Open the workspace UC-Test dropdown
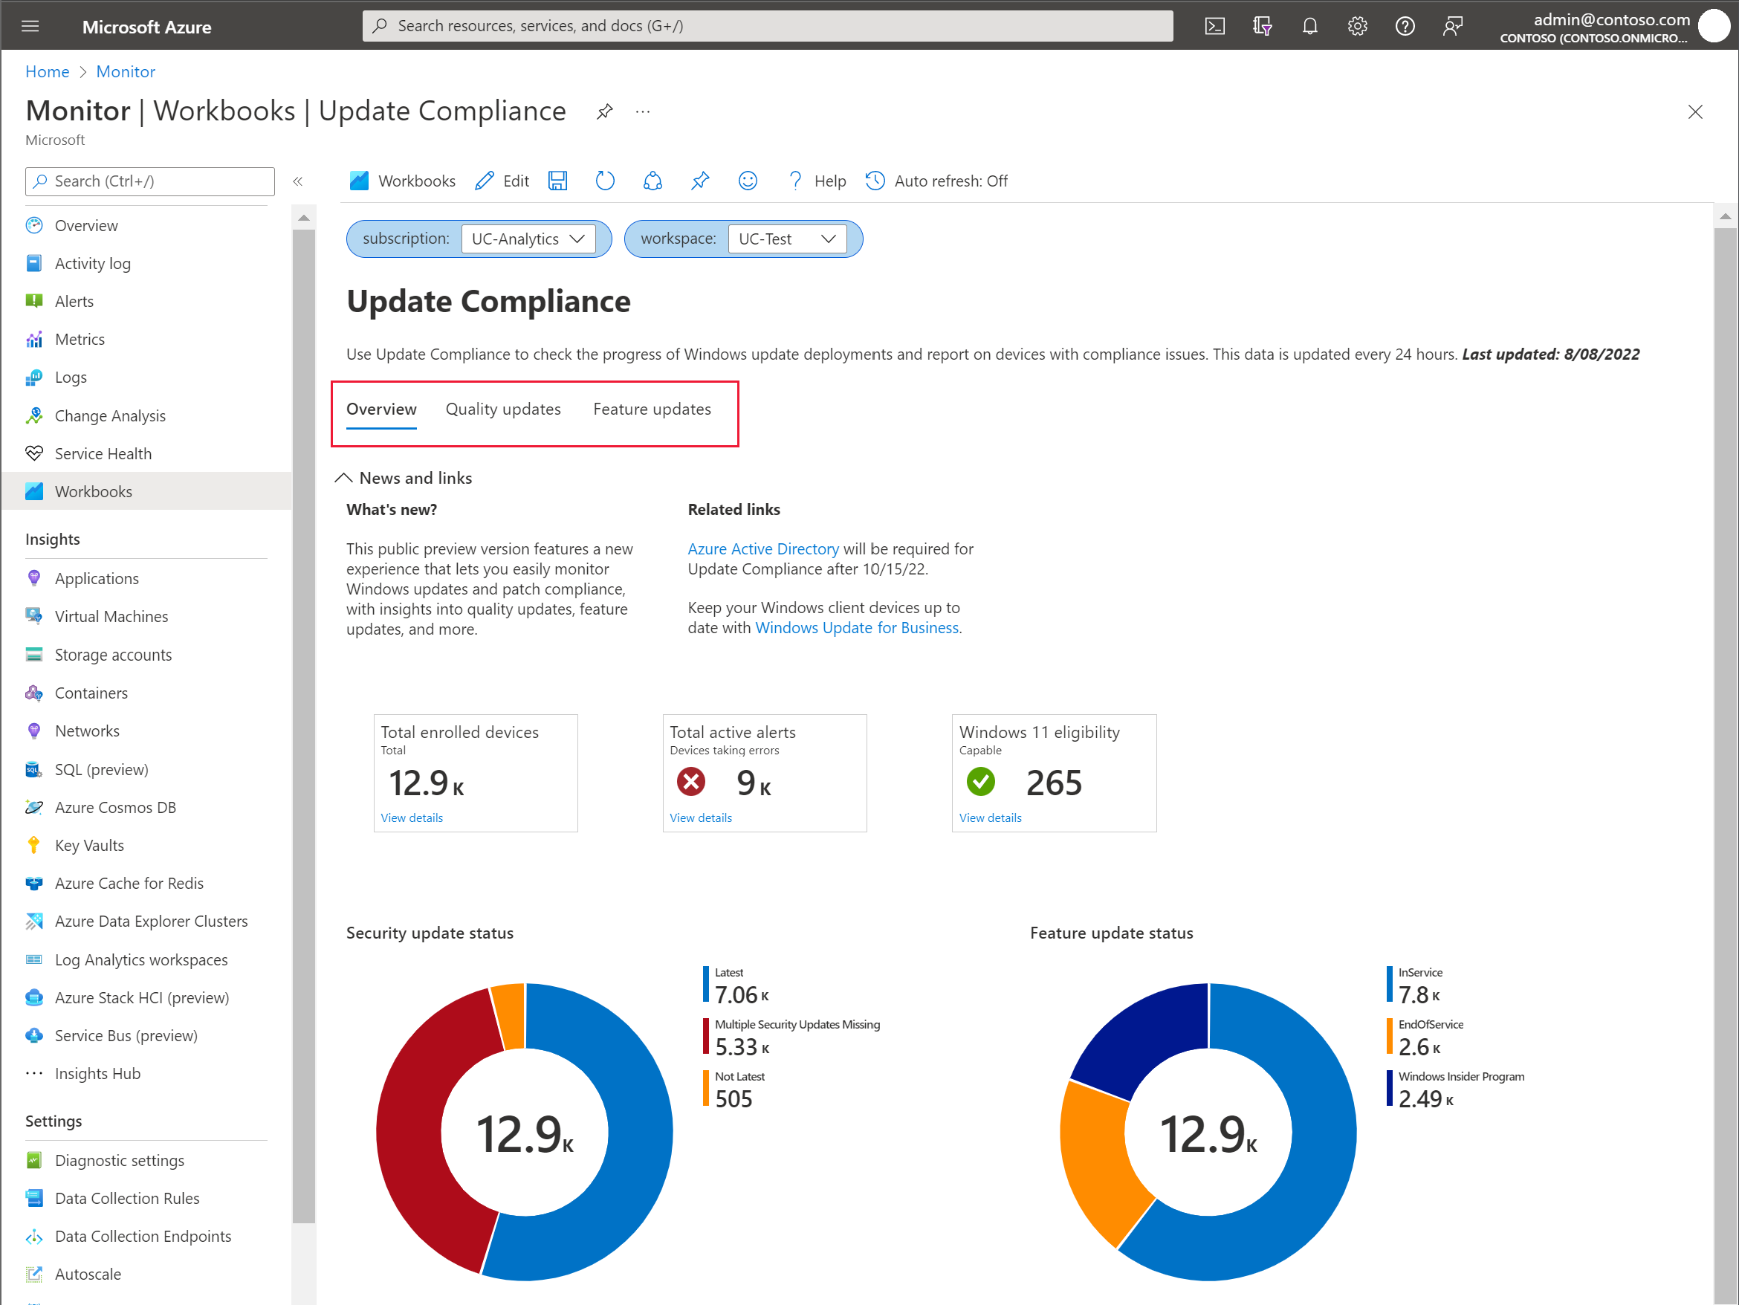This screenshot has height=1305, width=1739. tap(787, 239)
